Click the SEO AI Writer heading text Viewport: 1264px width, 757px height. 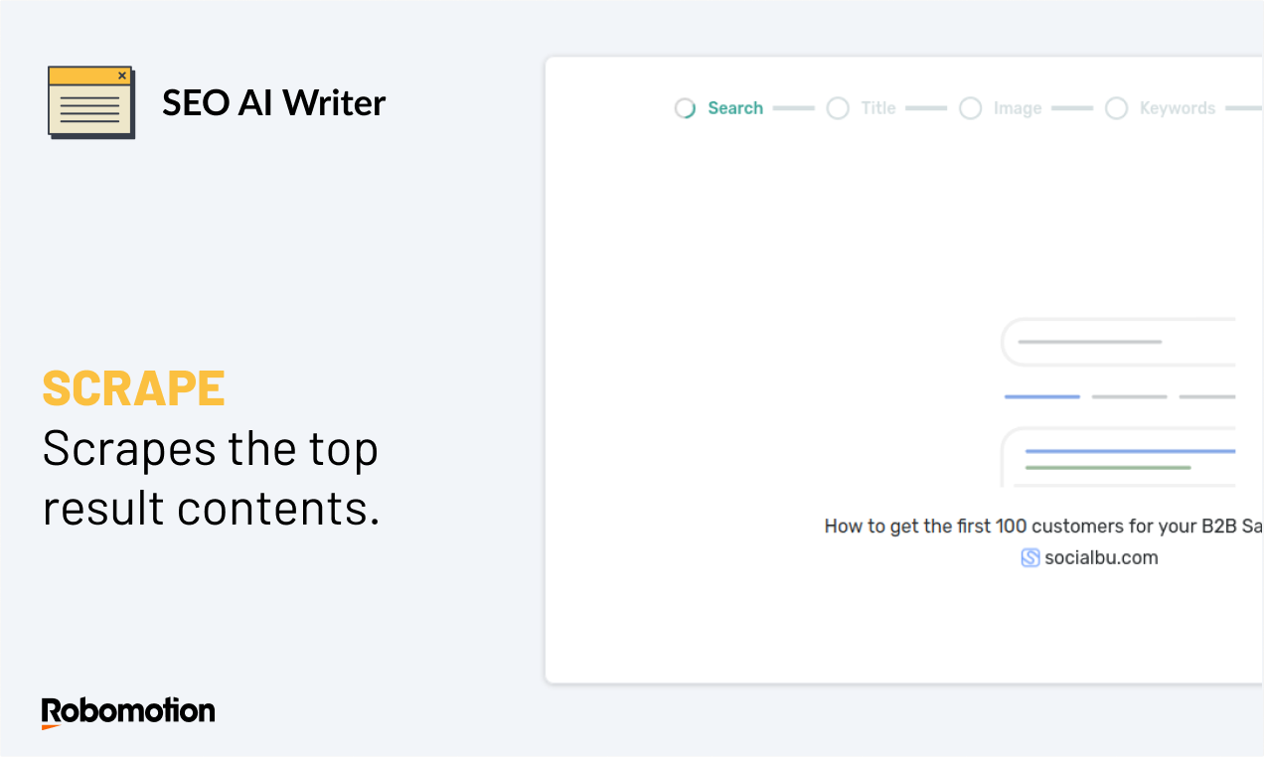pos(273,103)
